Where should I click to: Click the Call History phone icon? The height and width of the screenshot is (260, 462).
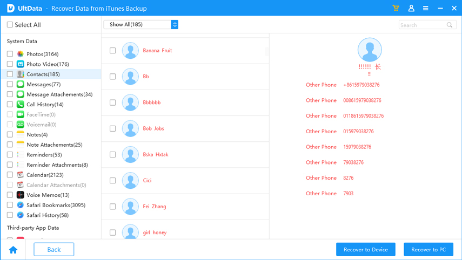point(20,105)
